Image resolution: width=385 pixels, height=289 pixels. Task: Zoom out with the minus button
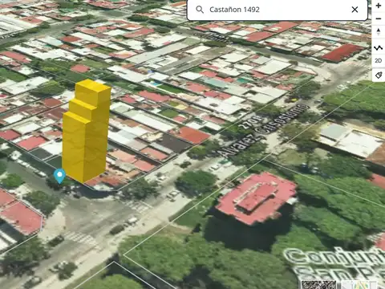(379, 18)
